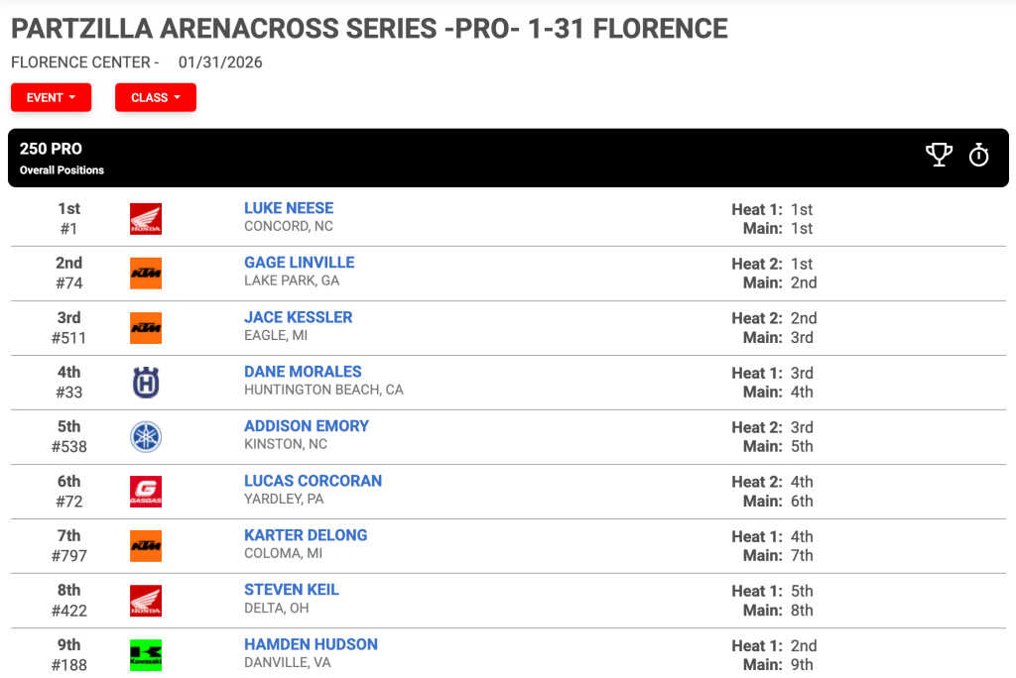
Task: Click Honda logo beside Luke Neese
Action: 146,219
